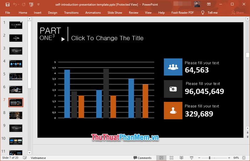Image resolution: width=250 pixels, height=161 pixels.
Task: Click the number 96,045,649 on slide
Action: pos(204,91)
